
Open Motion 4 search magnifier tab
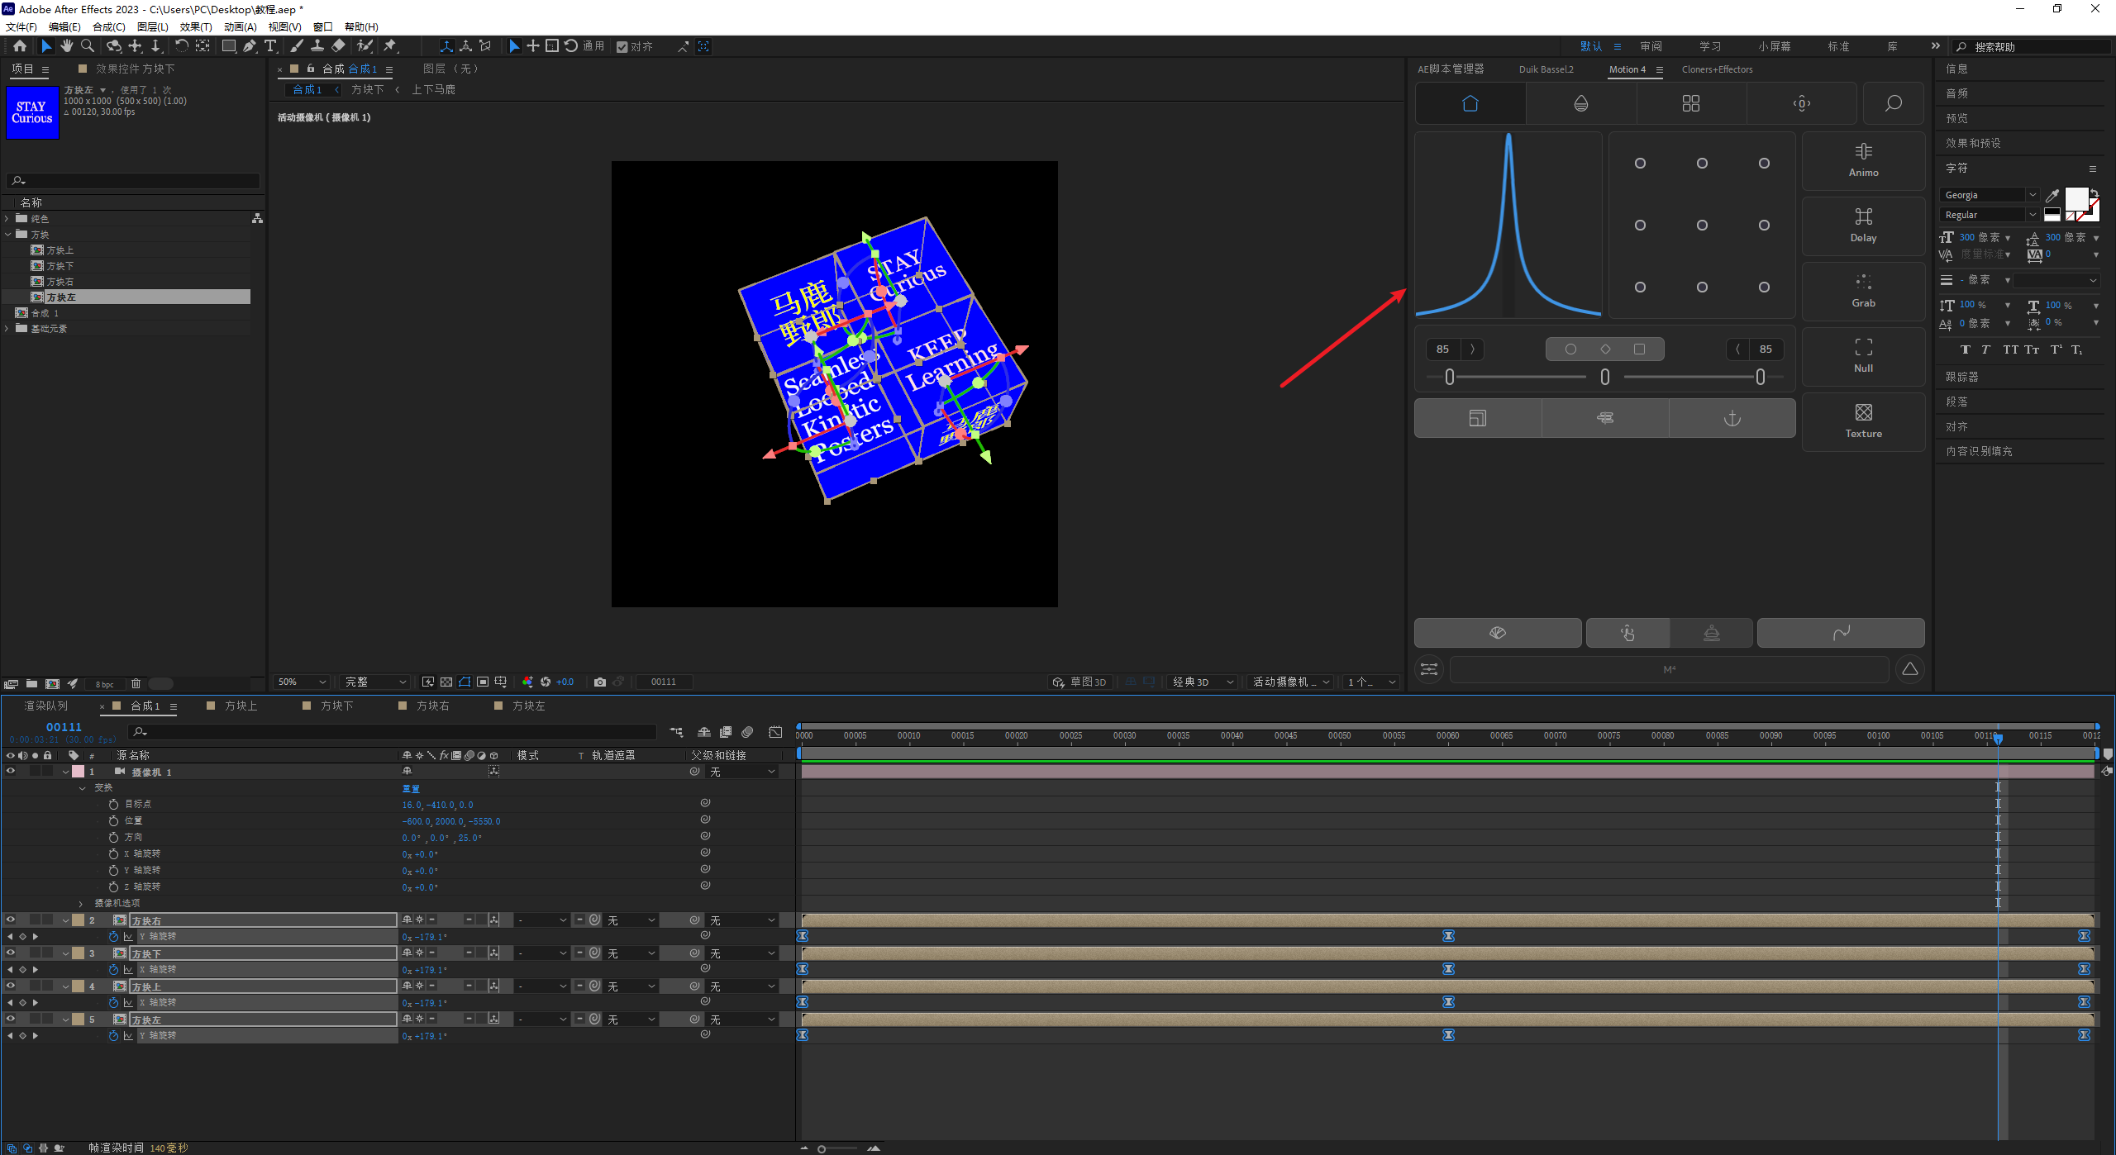click(x=1893, y=103)
